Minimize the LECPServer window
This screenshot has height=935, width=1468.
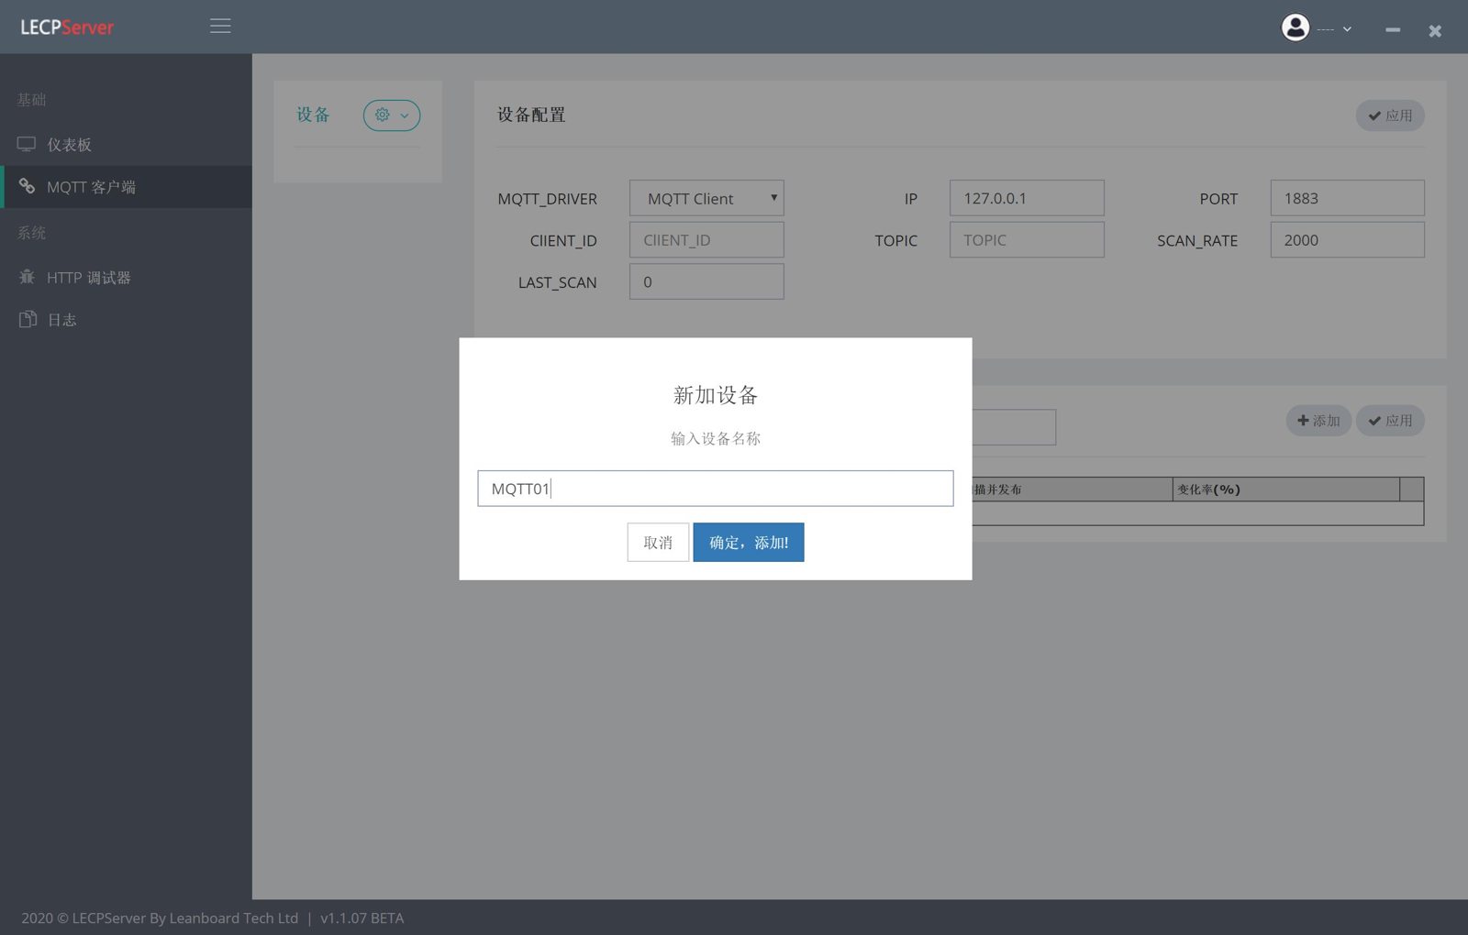coord(1393,30)
